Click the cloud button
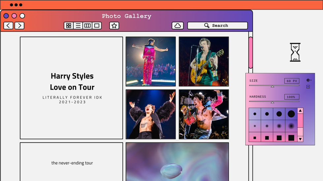Screen dimensions: 323x181 pos(178,26)
